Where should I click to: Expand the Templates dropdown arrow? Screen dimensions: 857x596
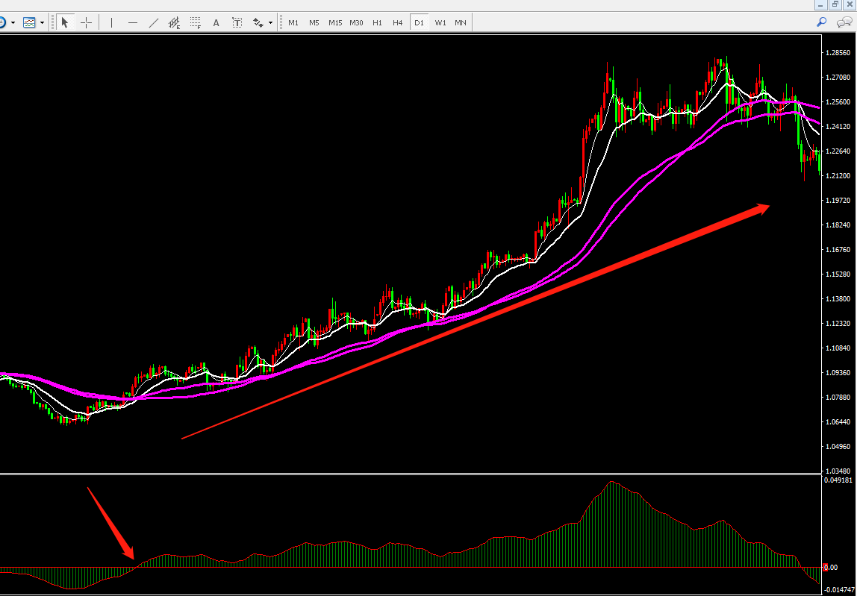click(x=42, y=23)
